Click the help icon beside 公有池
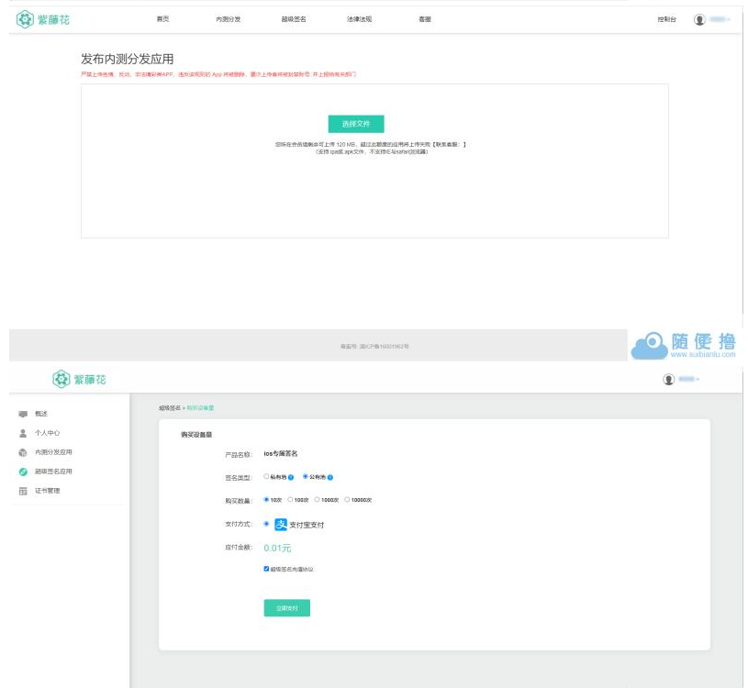Image resolution: width=748 pixels, height=688 pixels. point(329,477)
